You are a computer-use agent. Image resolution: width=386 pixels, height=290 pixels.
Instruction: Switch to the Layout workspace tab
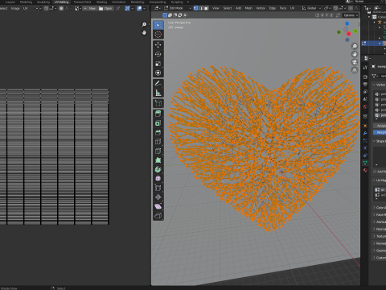coord(10,2)
